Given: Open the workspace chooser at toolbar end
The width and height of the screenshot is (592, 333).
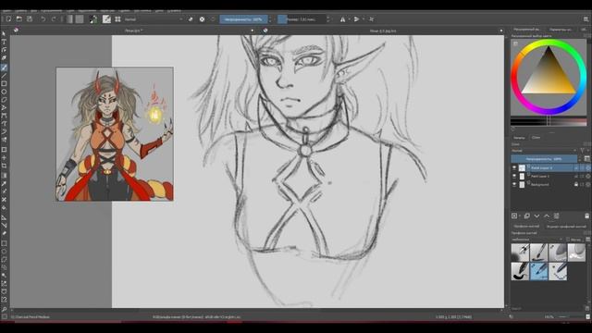Looking at the screenshot, I should (x=586, y=19).
